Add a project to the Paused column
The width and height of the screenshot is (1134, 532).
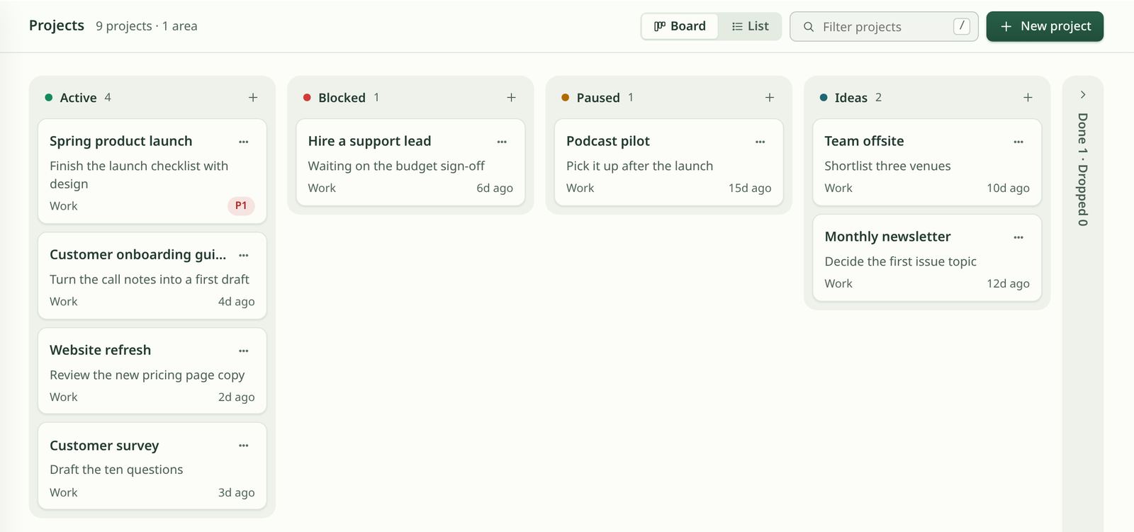point(770,98)
